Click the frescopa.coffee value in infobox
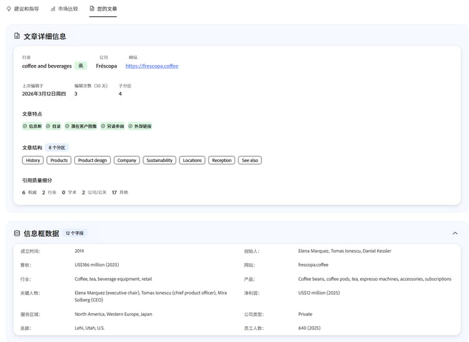The height and width of the screenshot is (342, 469). pyautogui.click(x=313, y=264)
